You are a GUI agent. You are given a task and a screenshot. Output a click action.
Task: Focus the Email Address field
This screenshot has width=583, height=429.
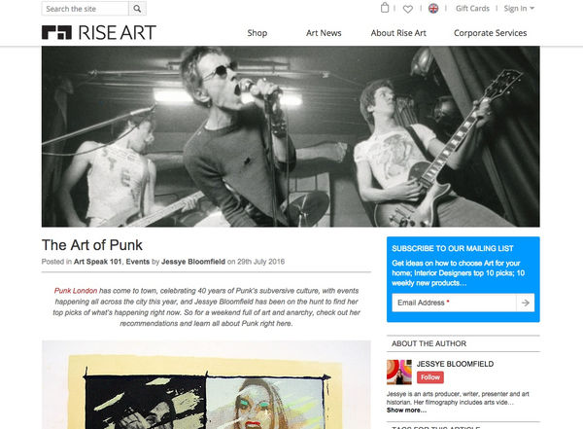(454, 303)
